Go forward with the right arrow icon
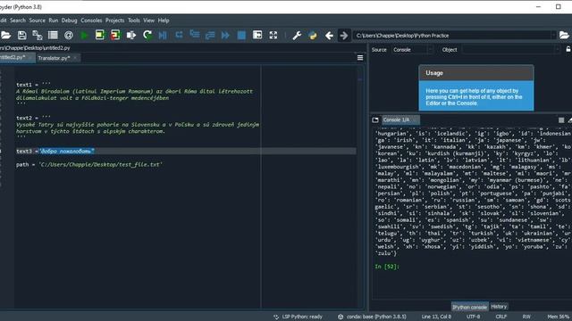 344,36
